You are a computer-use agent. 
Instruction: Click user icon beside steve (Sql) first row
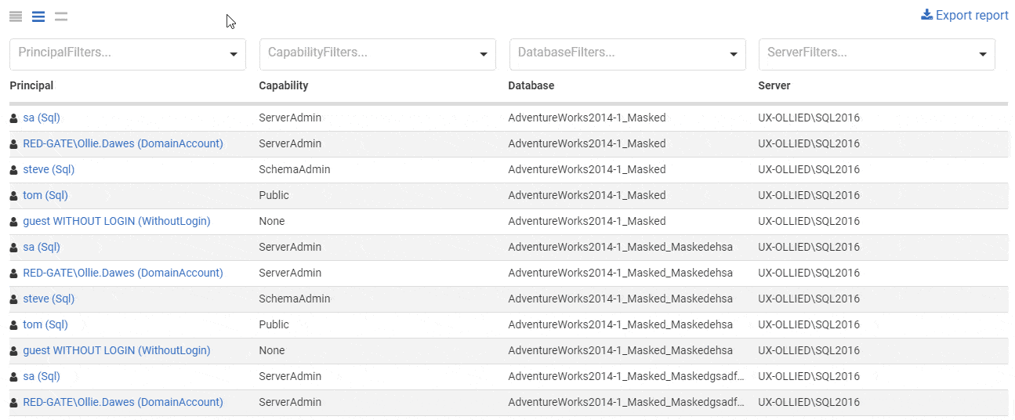pos(13,170)
